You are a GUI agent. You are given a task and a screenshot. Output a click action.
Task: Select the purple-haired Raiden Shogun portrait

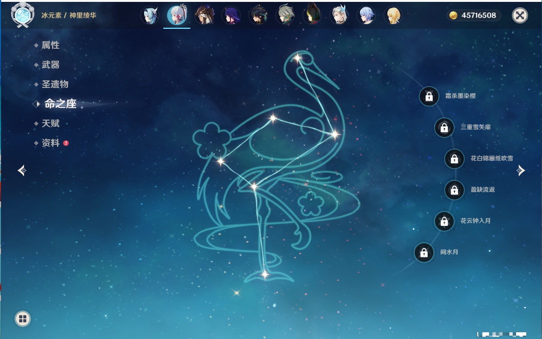[x=231, y=16]
